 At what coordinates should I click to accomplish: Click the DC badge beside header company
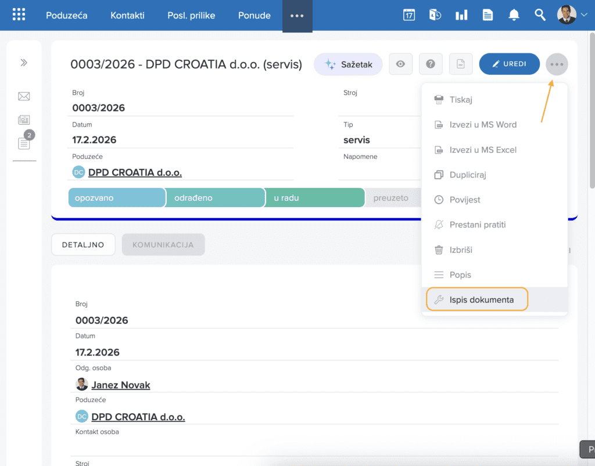(x=78, y=172)
